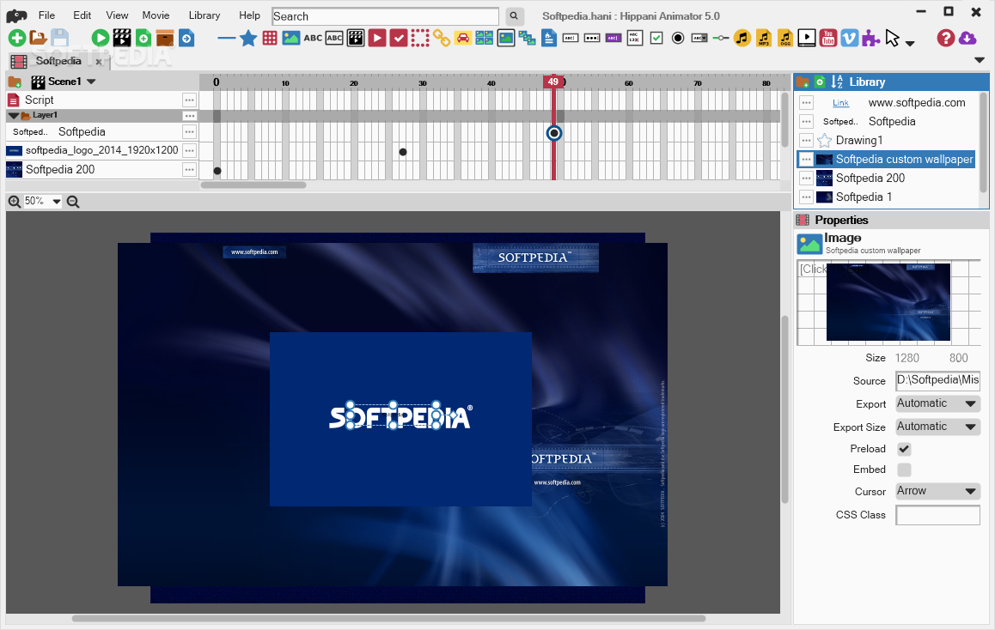Open options for Softpedia 200 layer row
The height and width of the screenshot is (630, 995).
coord(189,170)
